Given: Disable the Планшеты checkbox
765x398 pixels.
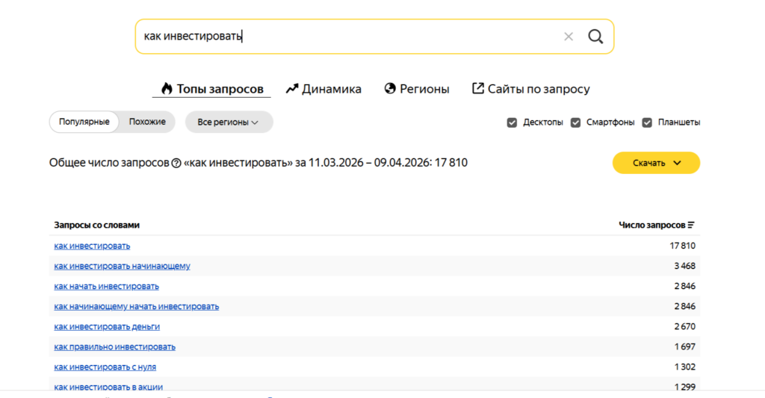Looking at the screenshot, I should [647, 122].
